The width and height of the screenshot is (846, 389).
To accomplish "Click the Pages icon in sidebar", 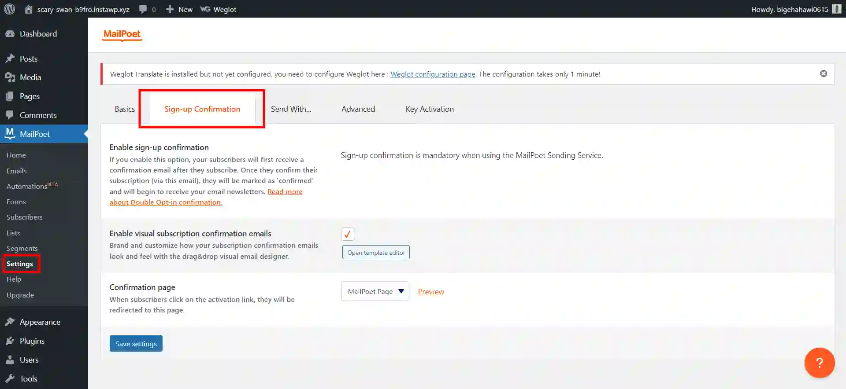I will pyautogui.click(x=10, y=96).
